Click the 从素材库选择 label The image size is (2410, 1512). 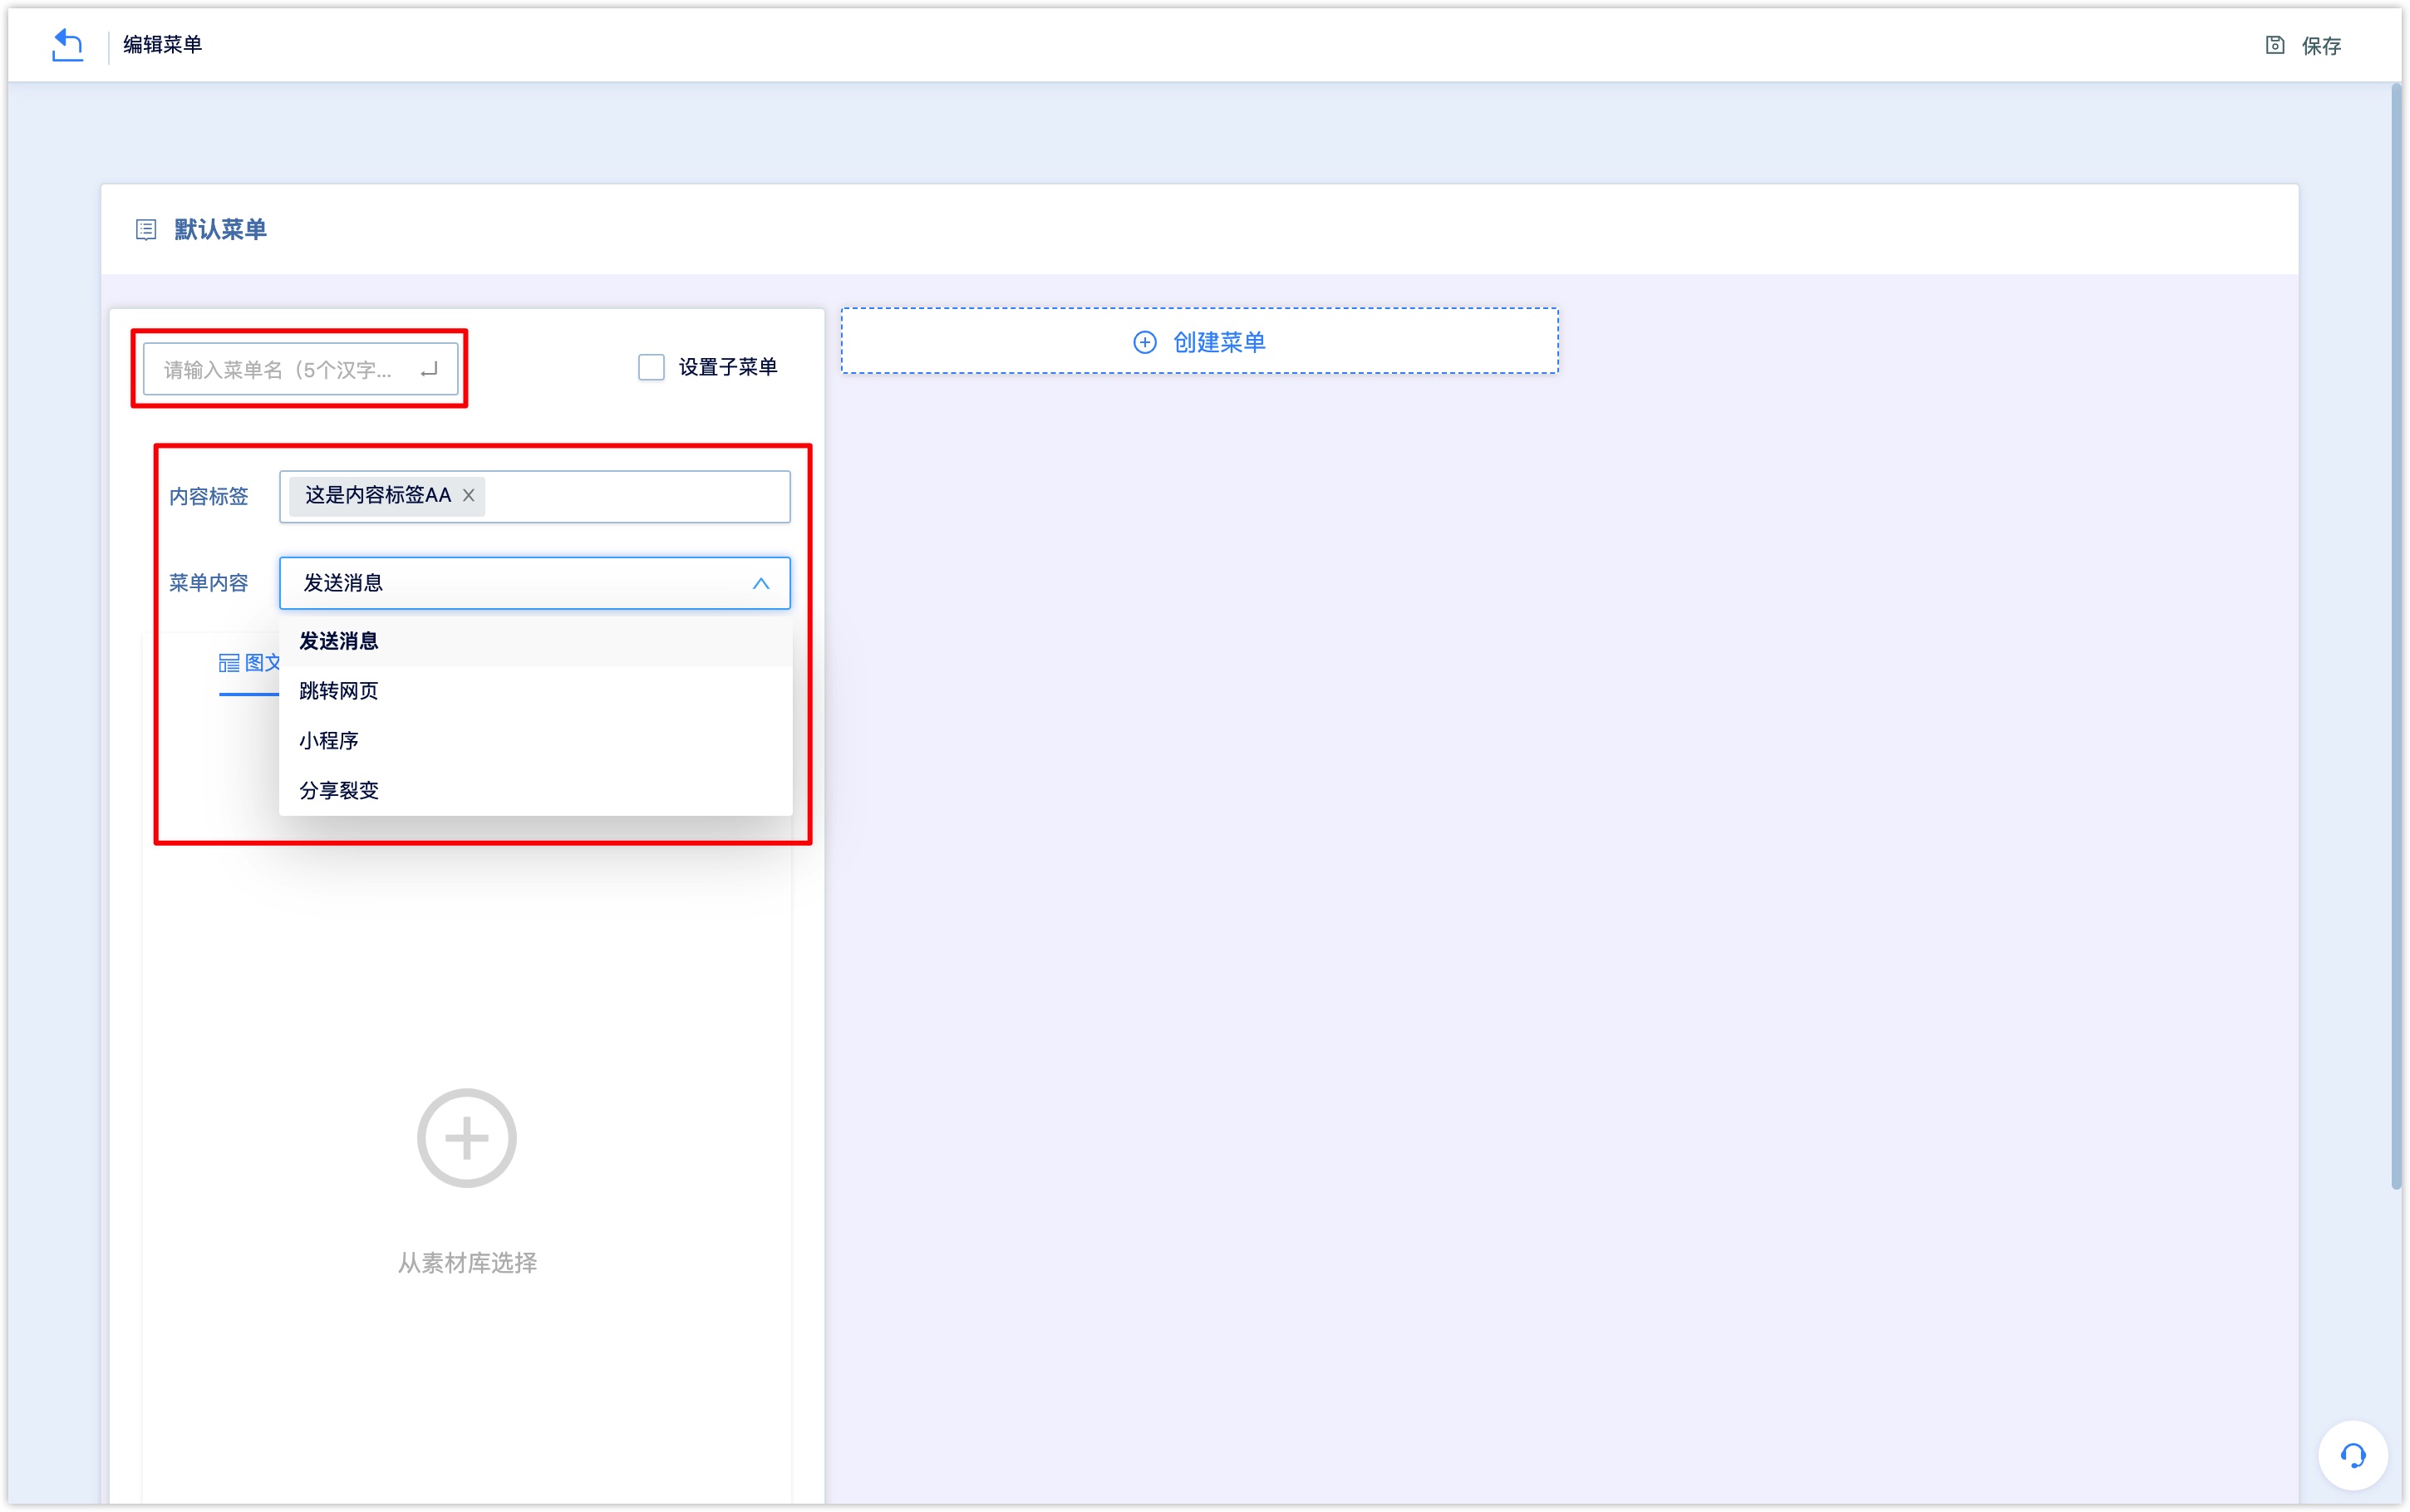(467, 1263)
